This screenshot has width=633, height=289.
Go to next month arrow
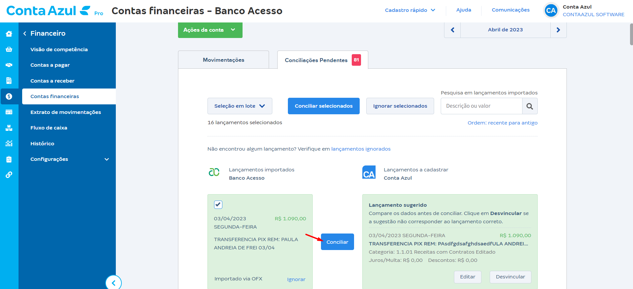coord(559,30)
